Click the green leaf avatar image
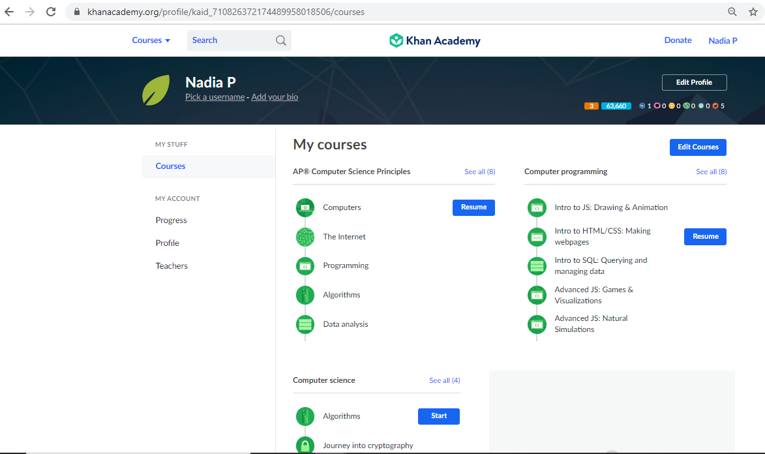This screenshot has width=765, height=454. coord(156,90)
